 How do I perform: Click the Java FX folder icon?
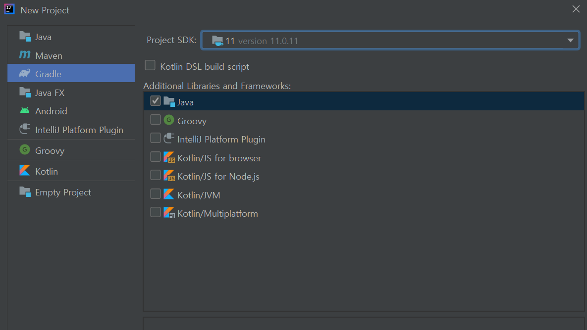click(25, 92)
